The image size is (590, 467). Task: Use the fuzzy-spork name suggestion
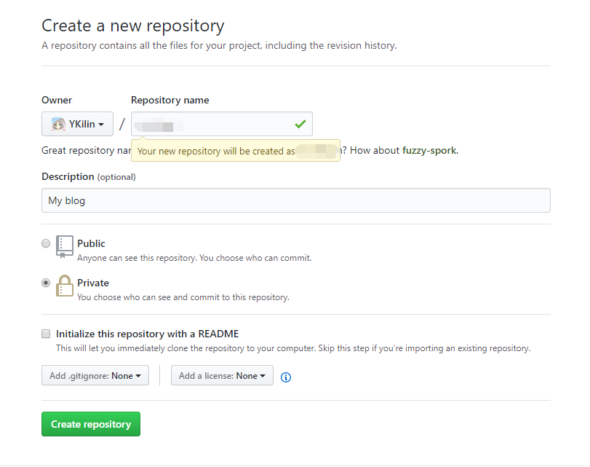(x=430, y=150)
